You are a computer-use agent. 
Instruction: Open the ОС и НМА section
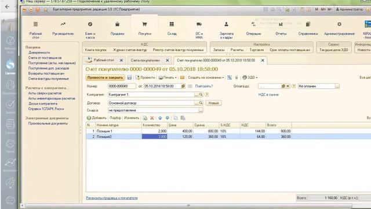tap(199, 30)
